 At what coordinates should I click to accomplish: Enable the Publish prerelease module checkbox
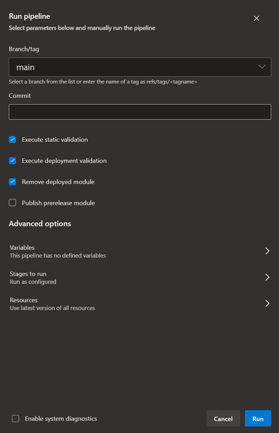[x=13, y=203]
